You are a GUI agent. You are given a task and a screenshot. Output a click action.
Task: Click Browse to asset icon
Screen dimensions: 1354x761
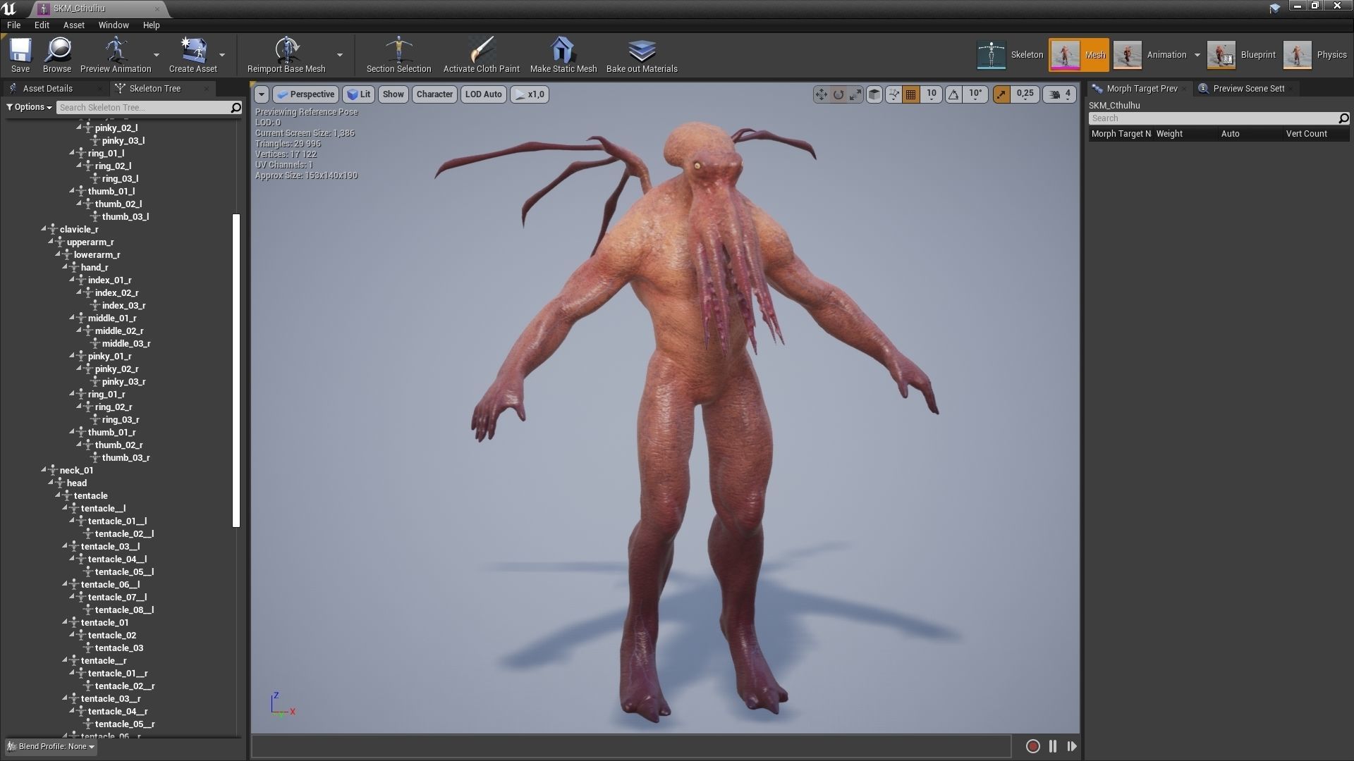coord(57,55)
